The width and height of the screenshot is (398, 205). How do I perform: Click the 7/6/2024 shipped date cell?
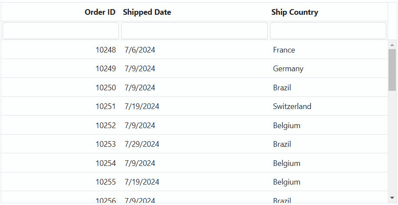tap(194, 50)
